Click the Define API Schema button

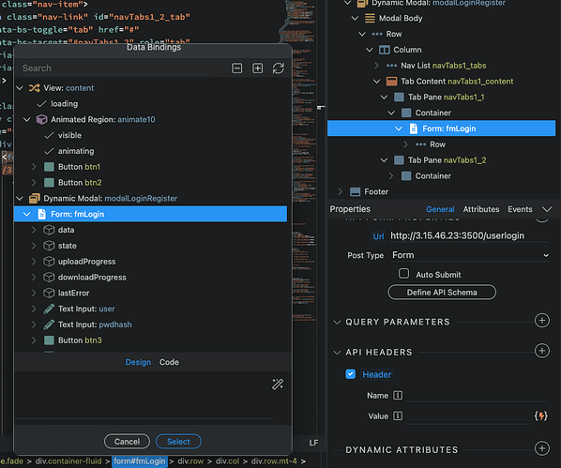(x=442, y=293)
